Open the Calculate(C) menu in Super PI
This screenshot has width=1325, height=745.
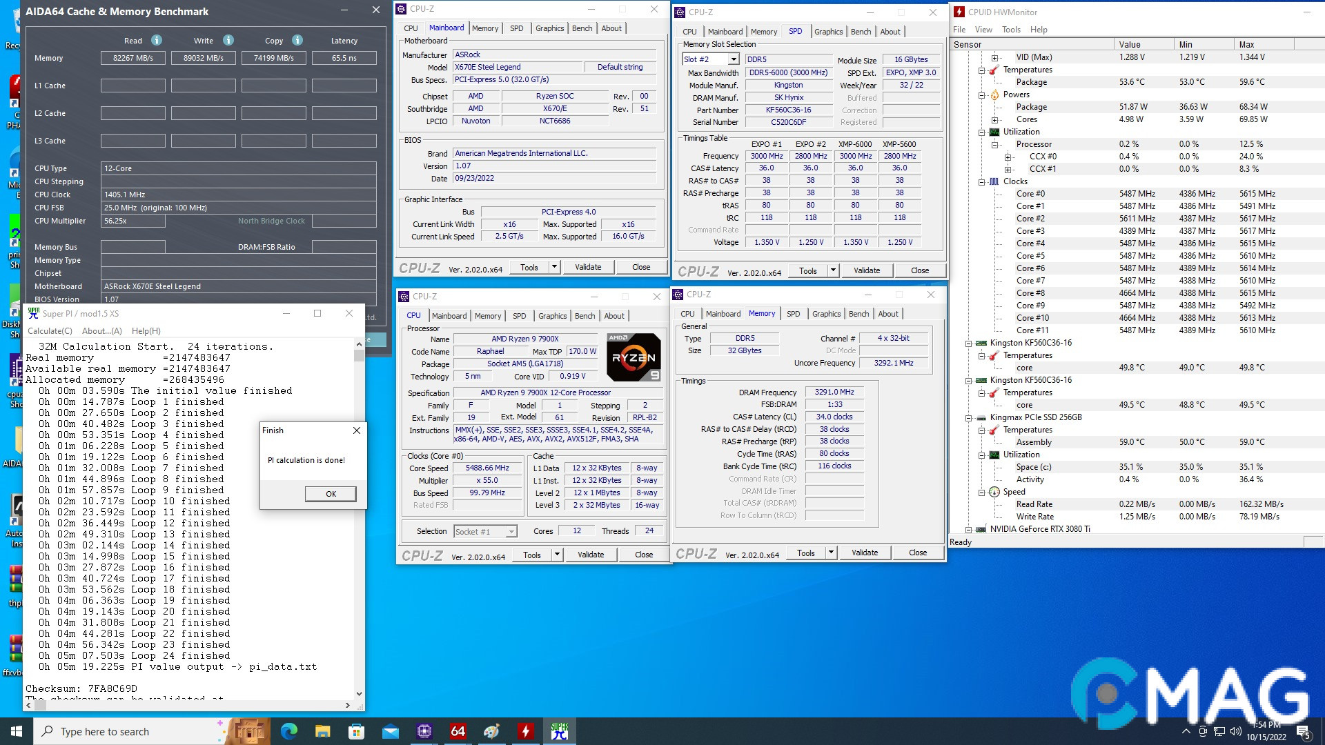tap(50, 331)
